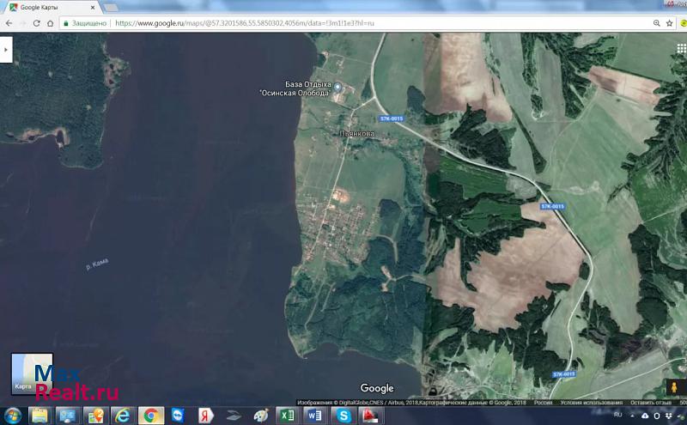Open the Google apps grid icon
Viewport: 687px width, 425px height.
coord(680,49)
